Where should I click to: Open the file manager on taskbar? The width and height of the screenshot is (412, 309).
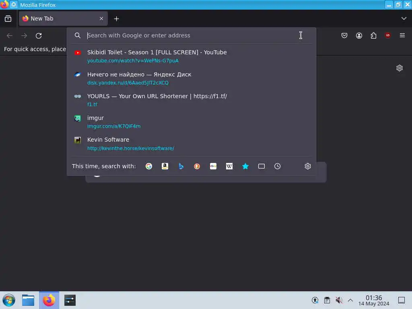(x=28, y=300)
